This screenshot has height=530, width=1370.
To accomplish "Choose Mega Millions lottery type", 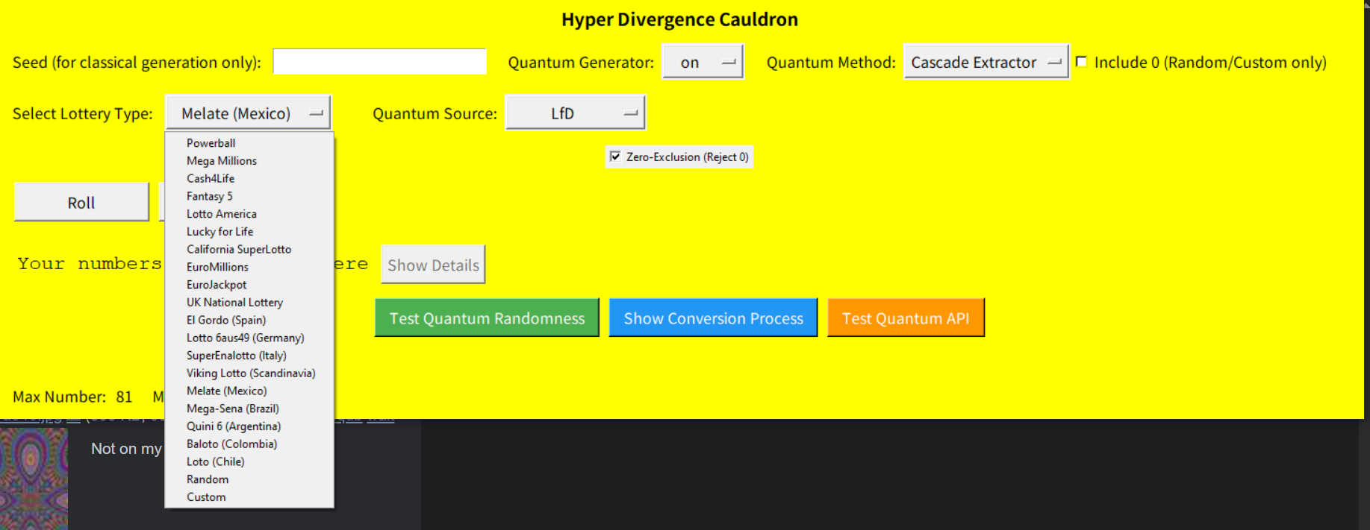I will click(249, 161).
